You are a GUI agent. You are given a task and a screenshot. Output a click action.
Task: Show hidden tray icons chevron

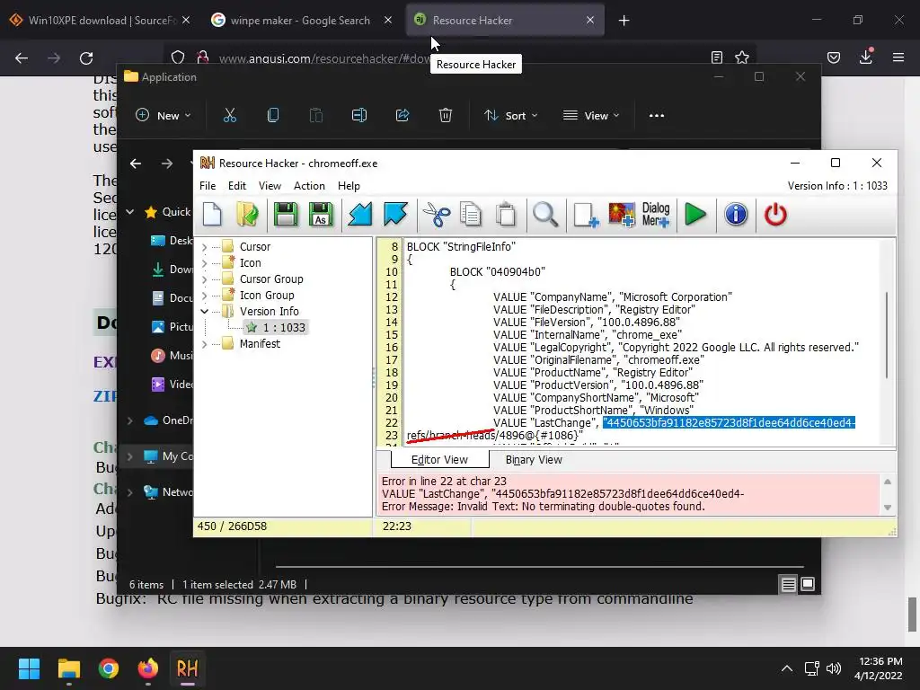(787, 668)
